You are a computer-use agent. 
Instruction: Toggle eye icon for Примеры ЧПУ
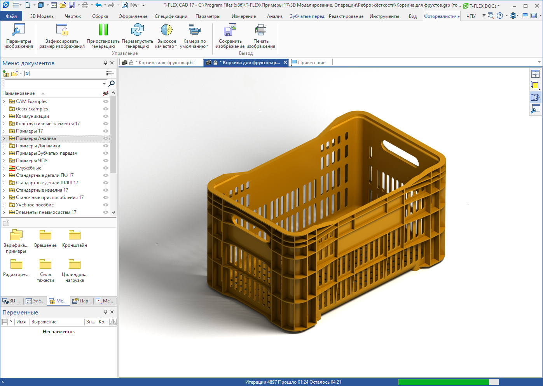(105, 161)
